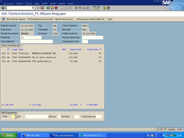Click the Taxe button
Screen dimensions: 184x138
[x=109, y=19]
